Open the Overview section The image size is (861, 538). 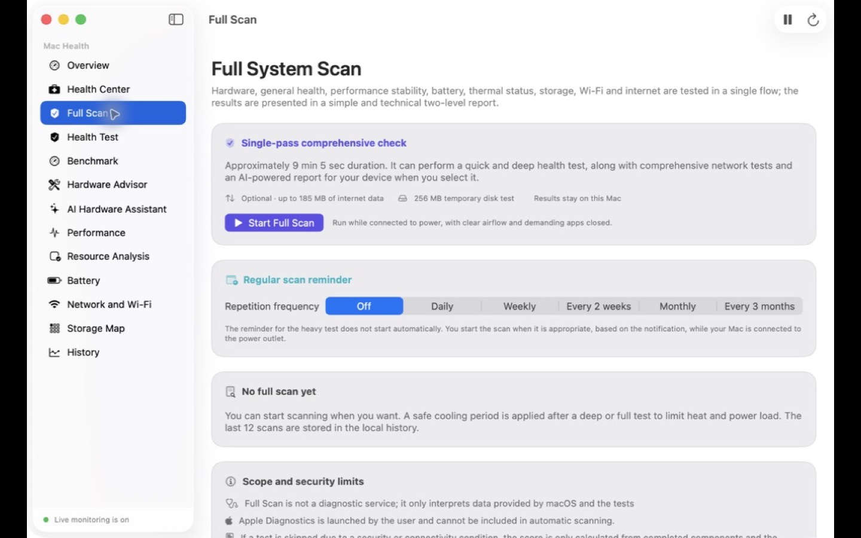tap(113, 65)
